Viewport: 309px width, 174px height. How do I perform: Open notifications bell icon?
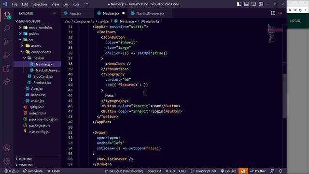(281, 171)
